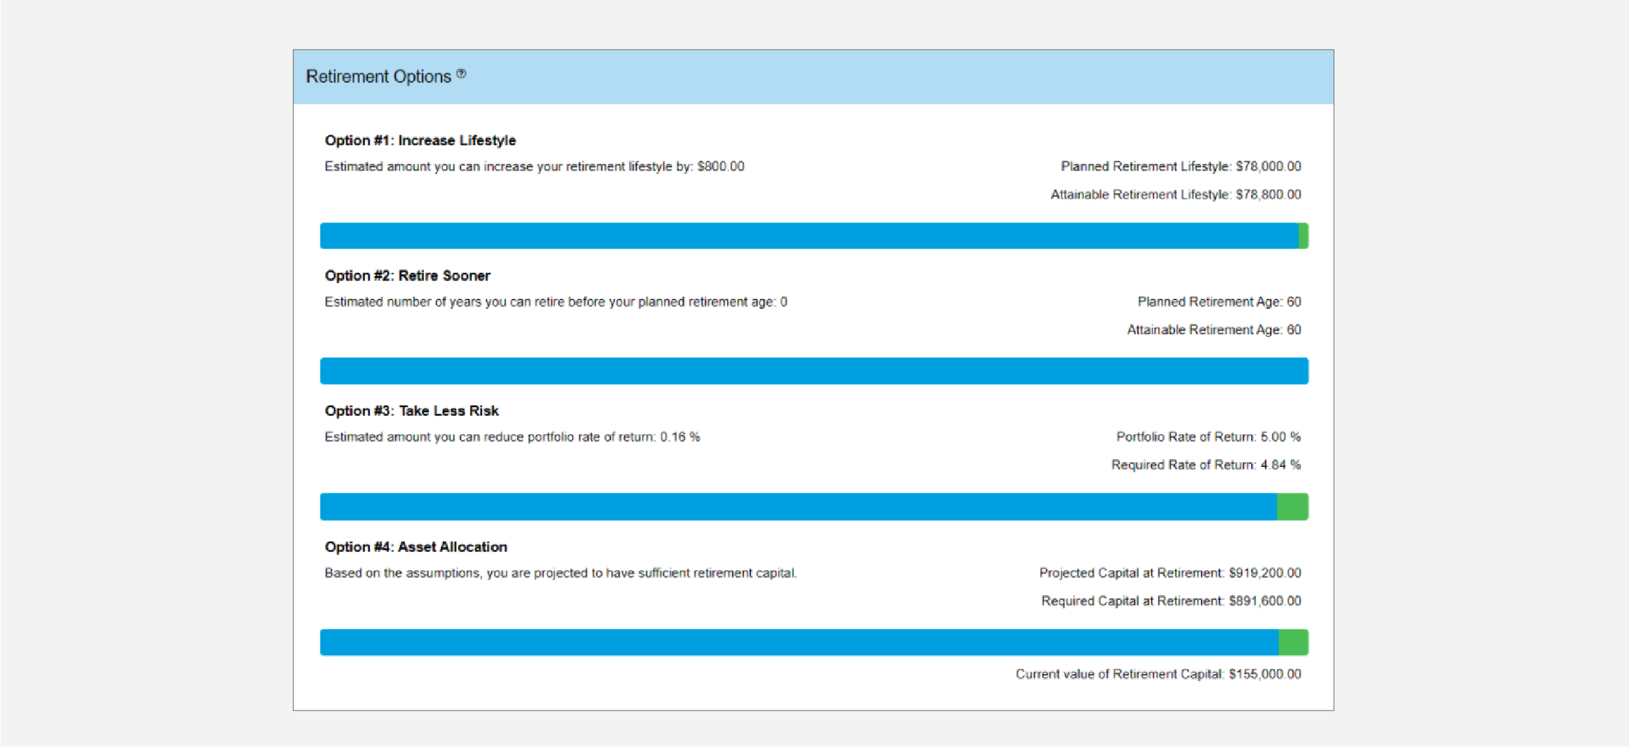
Task: Click the Planned Retirement Lifestyle value
Action: [1268, 167]
